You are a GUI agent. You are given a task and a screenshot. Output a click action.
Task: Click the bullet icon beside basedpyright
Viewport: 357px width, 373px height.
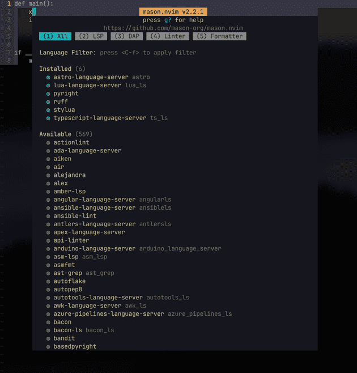(49, 347)
